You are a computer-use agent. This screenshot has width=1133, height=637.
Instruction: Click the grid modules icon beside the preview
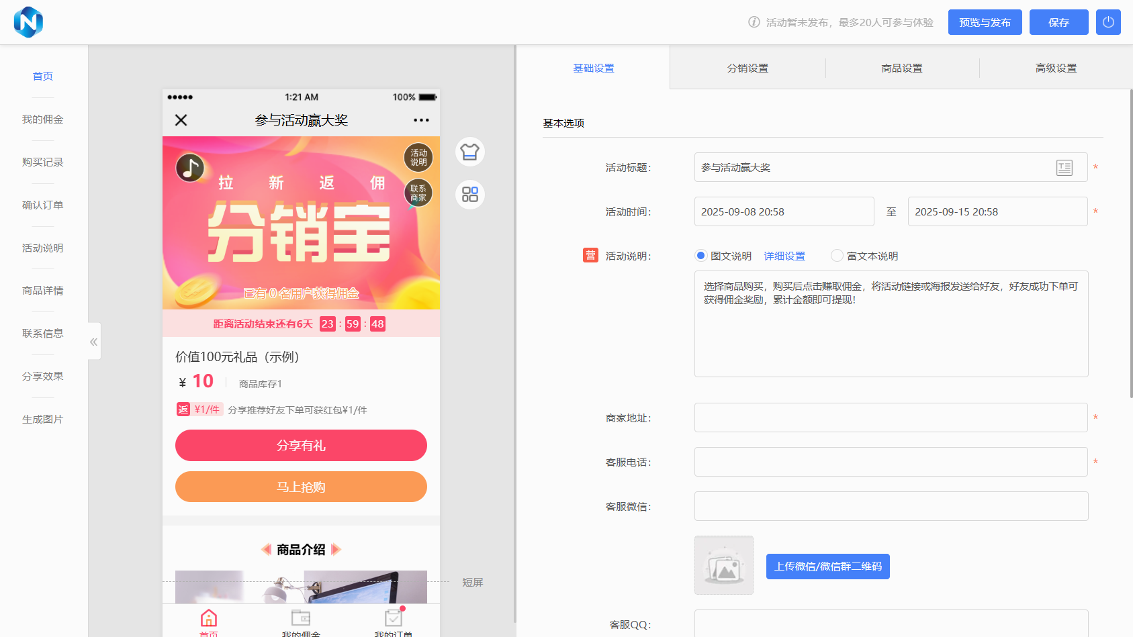(470, 195)
